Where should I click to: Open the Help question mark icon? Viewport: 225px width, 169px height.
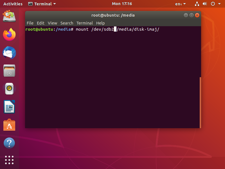click(x=9, y=143)
